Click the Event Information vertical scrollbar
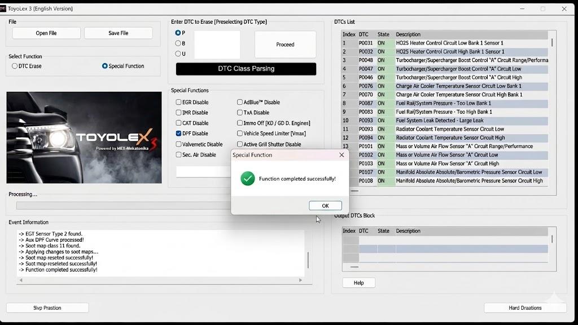Screen dimensions: 578x325 point(308,260)
